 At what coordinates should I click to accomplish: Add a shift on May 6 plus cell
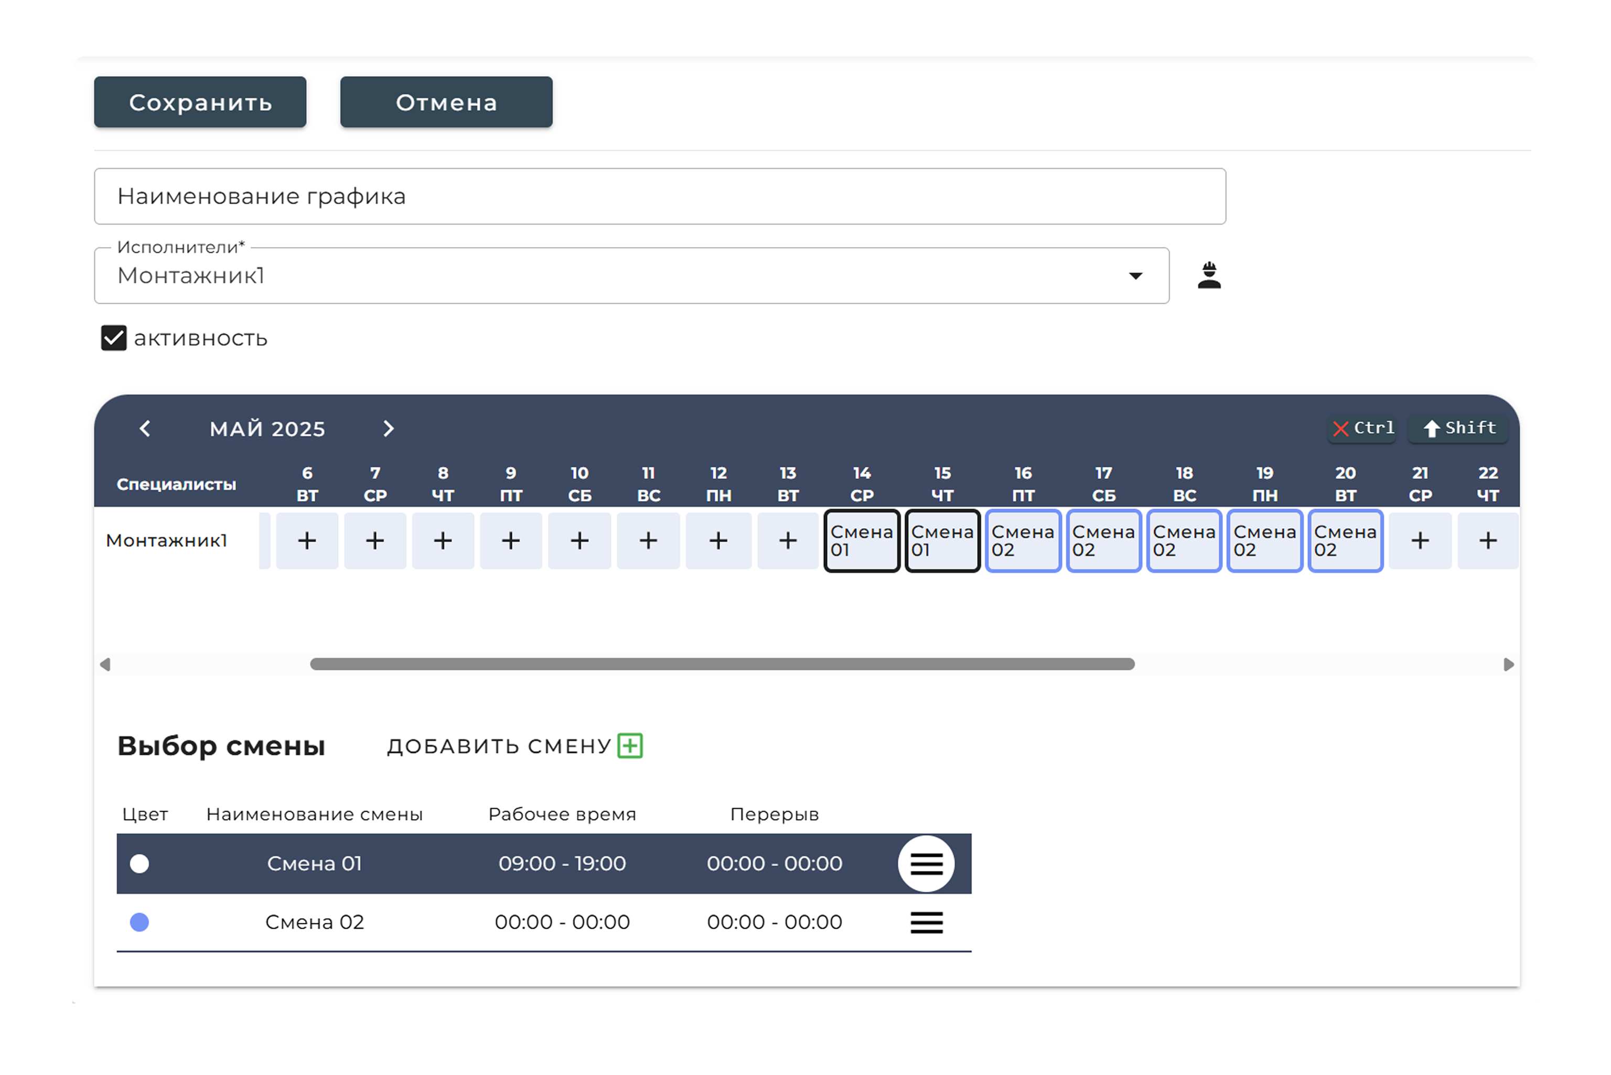coord(307,541)
